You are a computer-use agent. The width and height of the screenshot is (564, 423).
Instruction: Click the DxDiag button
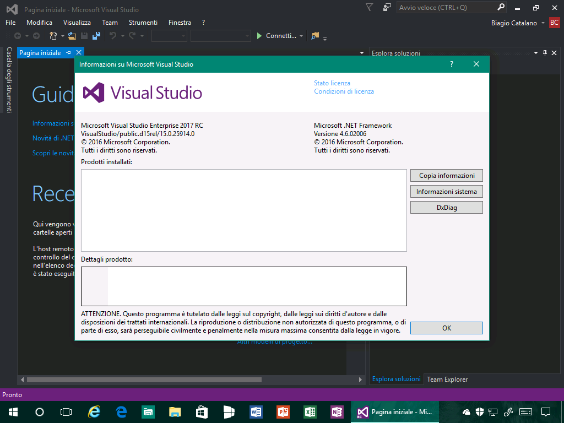tap(447, 208)
